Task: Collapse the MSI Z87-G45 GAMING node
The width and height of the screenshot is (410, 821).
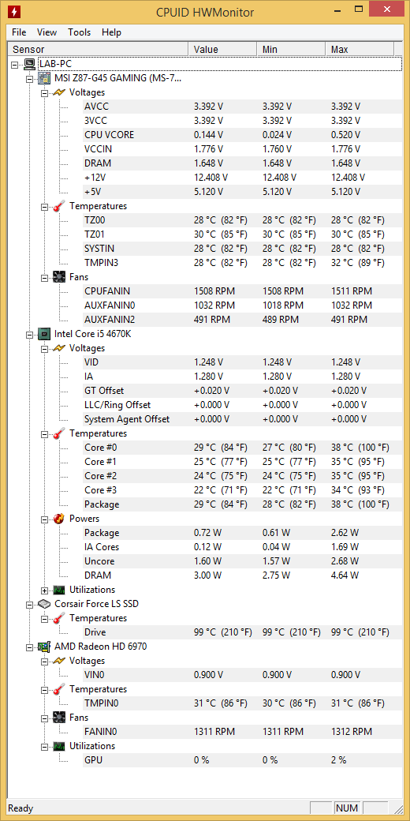Action: pyautogui.click(x=30, y=78)
